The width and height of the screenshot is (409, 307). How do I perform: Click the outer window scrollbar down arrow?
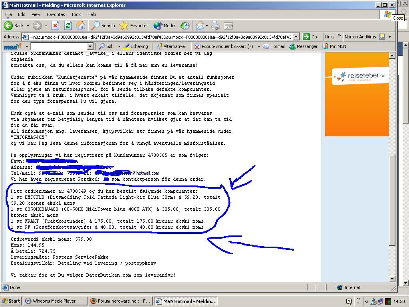406,283
